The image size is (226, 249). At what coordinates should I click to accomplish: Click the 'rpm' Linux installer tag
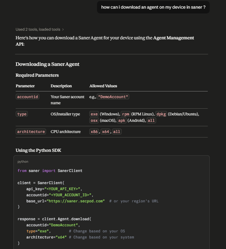pos(125,114)
